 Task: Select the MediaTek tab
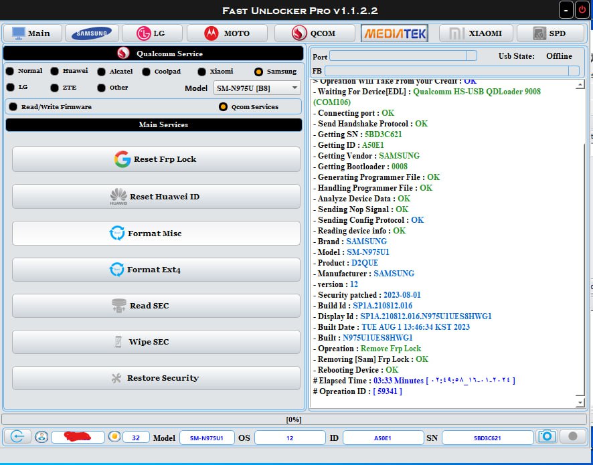click(395, 33)
